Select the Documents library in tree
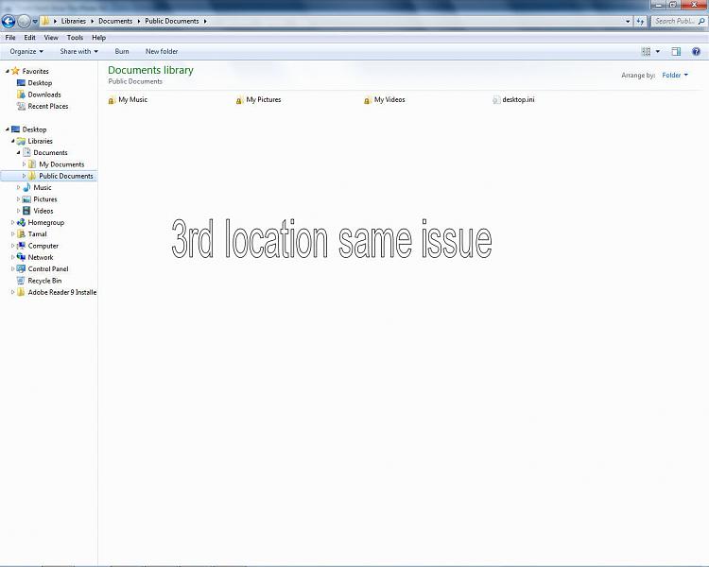The width and height of the screenshot is (709, 567). pos(45,153)
